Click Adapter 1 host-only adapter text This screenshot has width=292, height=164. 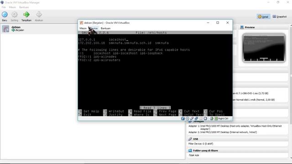pos(235,128)
